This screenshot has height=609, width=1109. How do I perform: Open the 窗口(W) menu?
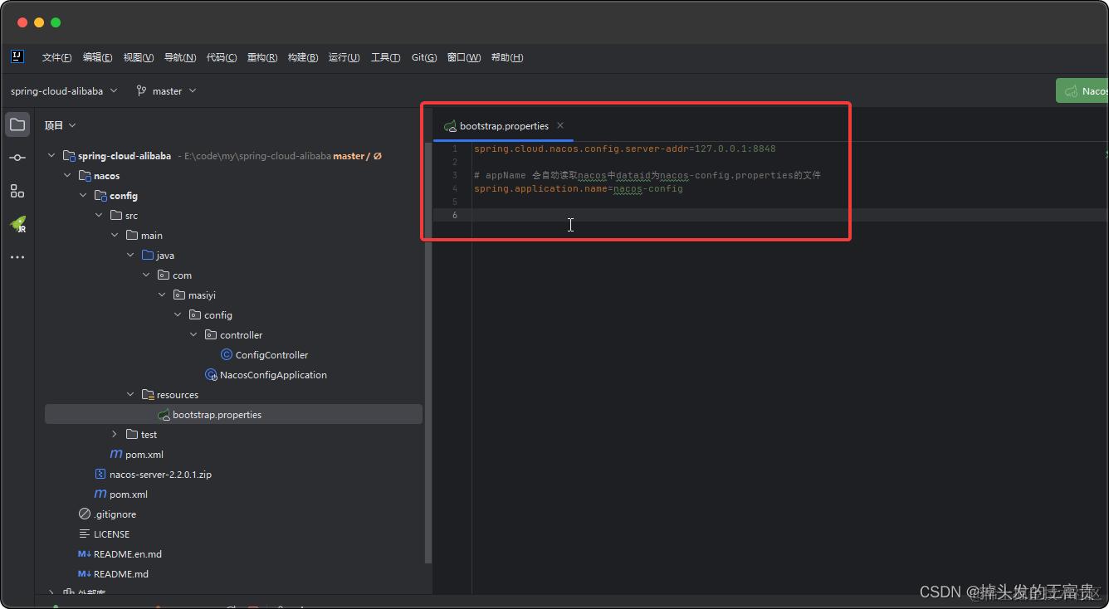(464, 57)
